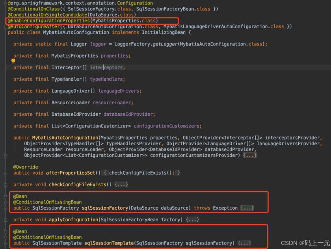
Task: Click DataSource dataSource parameter
Action: click(160, 208)
